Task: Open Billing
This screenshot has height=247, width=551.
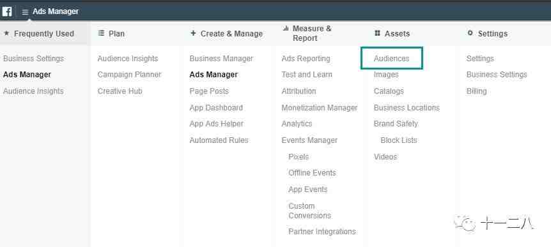Action: click(x=476, y=91)
